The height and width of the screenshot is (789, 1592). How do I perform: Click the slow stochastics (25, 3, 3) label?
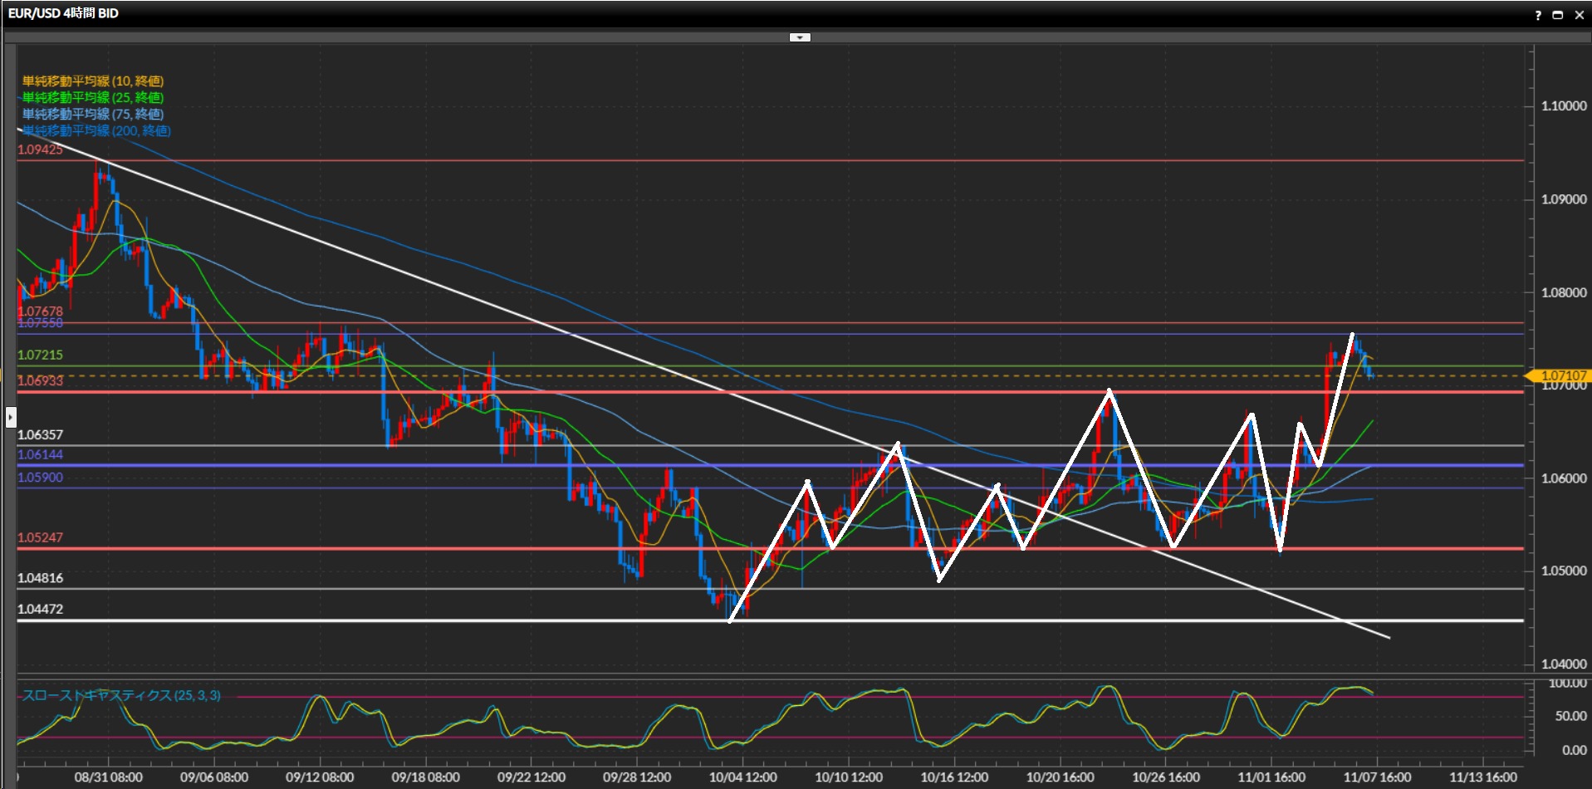121,695
